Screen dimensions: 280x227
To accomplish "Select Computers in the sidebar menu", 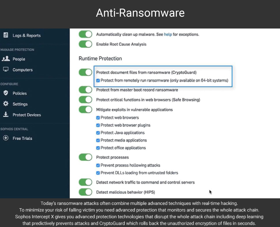I will click(23, 70).
